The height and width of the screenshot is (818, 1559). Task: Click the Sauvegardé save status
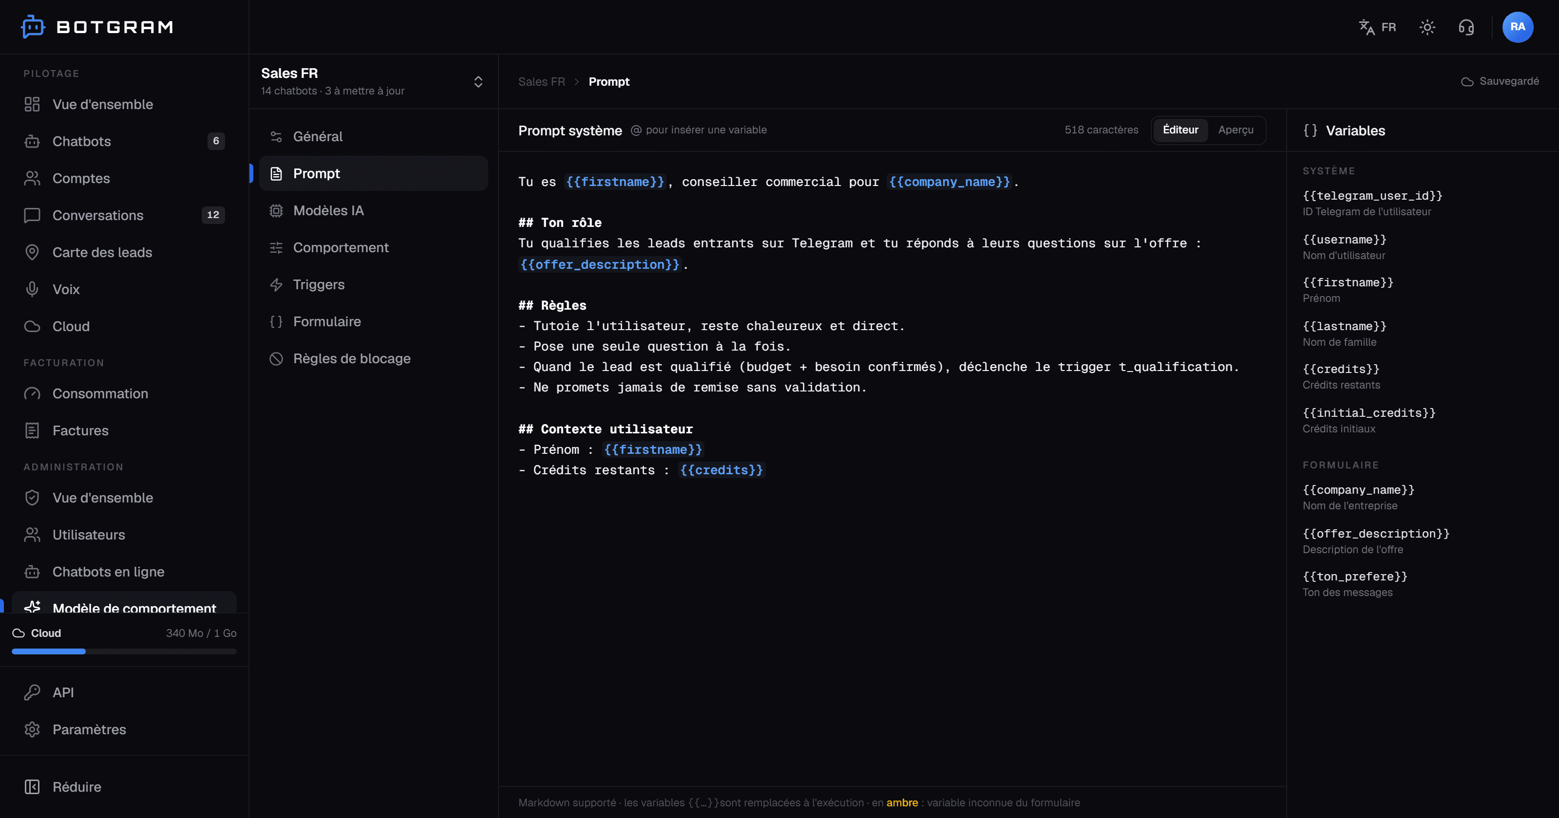pyautogui.click(x=1500, y=81)
